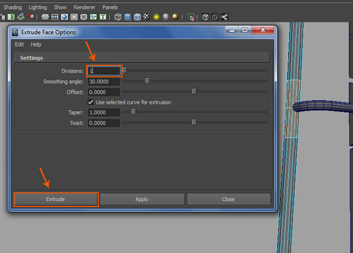Viewport: 353px width, 253px height.
Task: Click the Extrude button
Action: click(56, 199)
